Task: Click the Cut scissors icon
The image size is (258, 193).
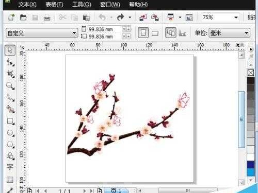Action: point(62,17)
